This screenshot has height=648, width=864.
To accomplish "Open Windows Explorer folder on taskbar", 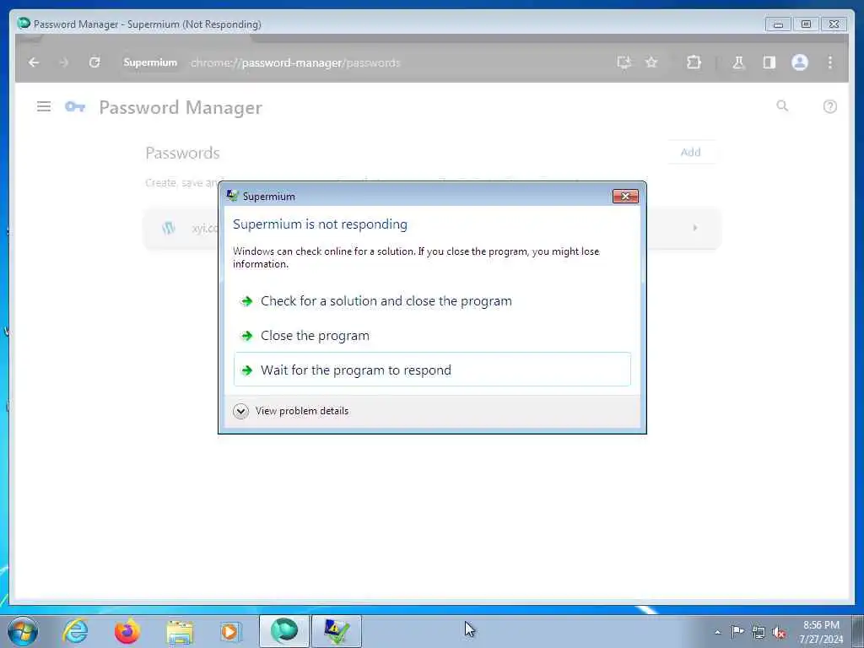I will tap(180, 631).
